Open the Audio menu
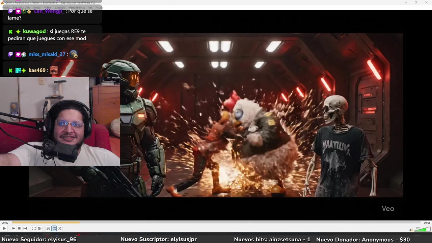 (x=37, y=7)
